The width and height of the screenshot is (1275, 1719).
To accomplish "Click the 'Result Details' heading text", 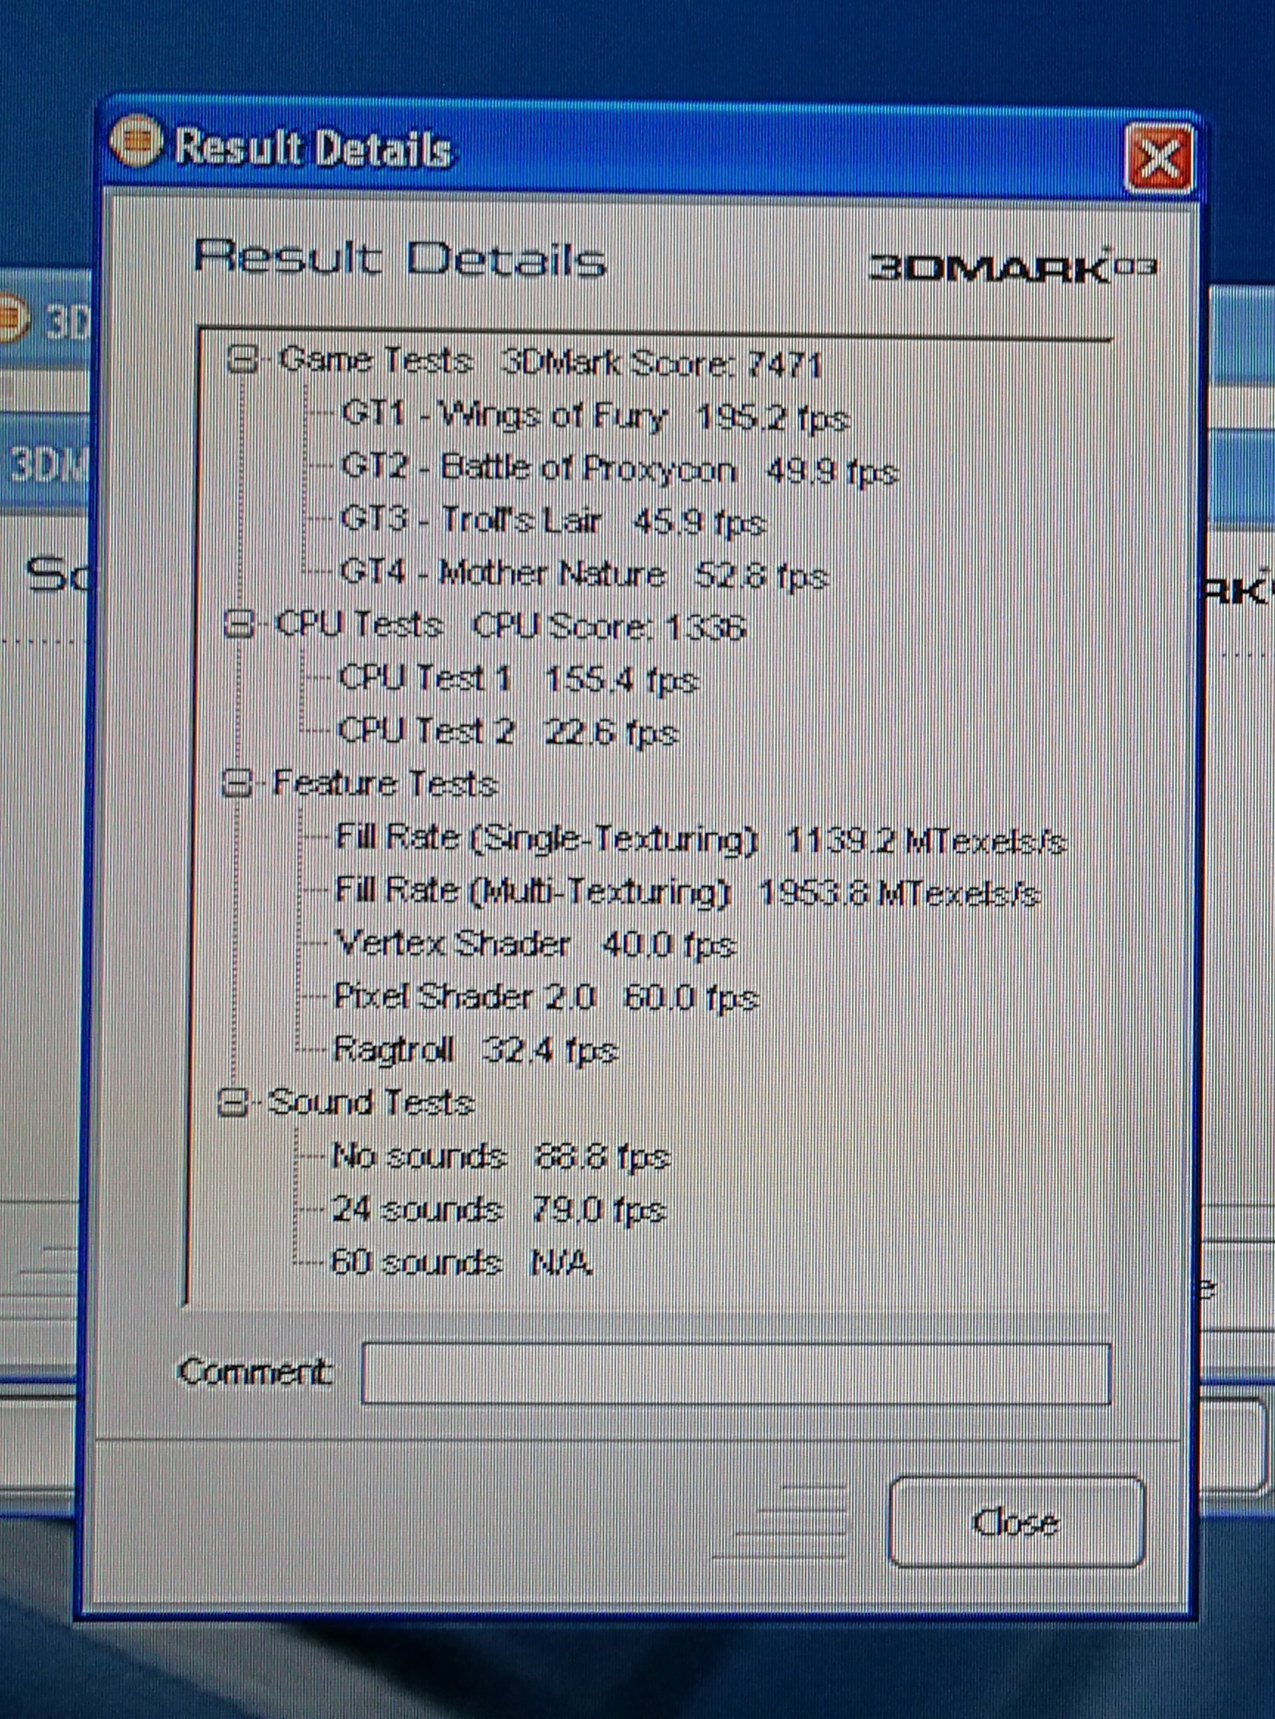I will click(x=399, y=257).
